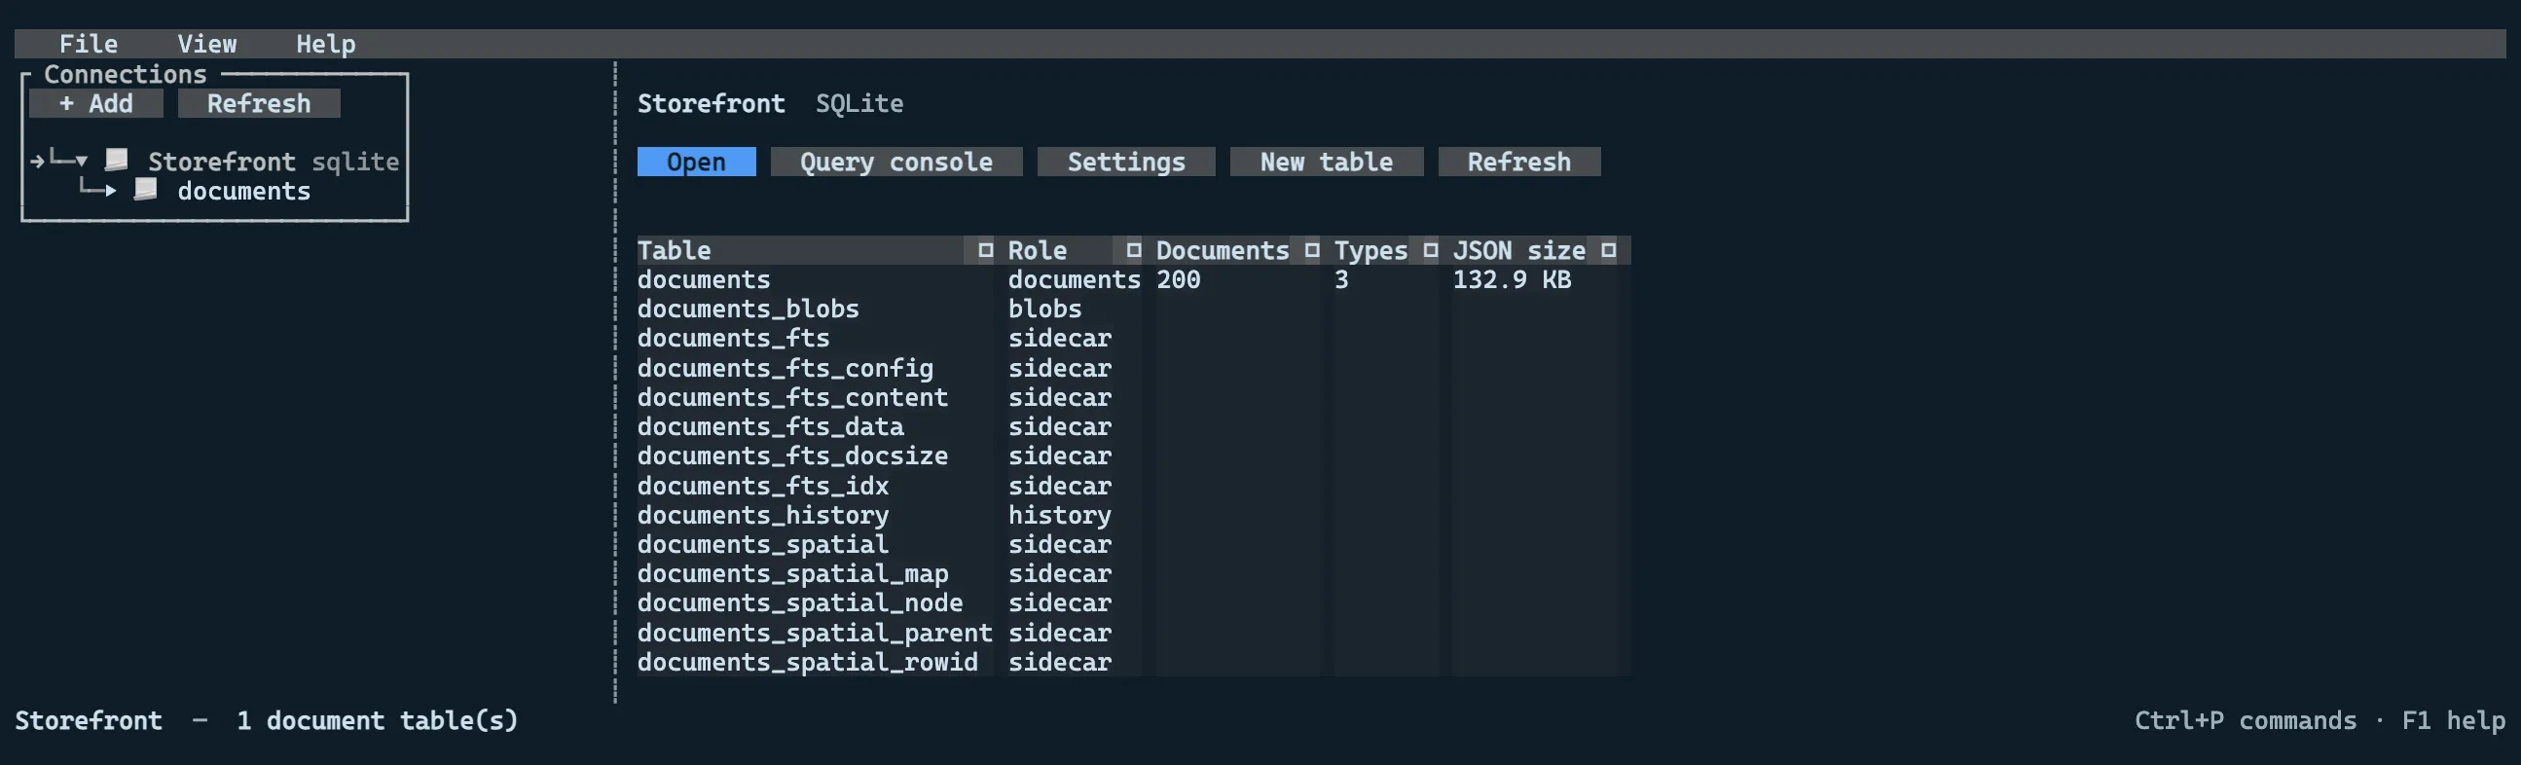Viewport: 2521px width, 765px height.
Task: Open the File menu
Action: 88,44
